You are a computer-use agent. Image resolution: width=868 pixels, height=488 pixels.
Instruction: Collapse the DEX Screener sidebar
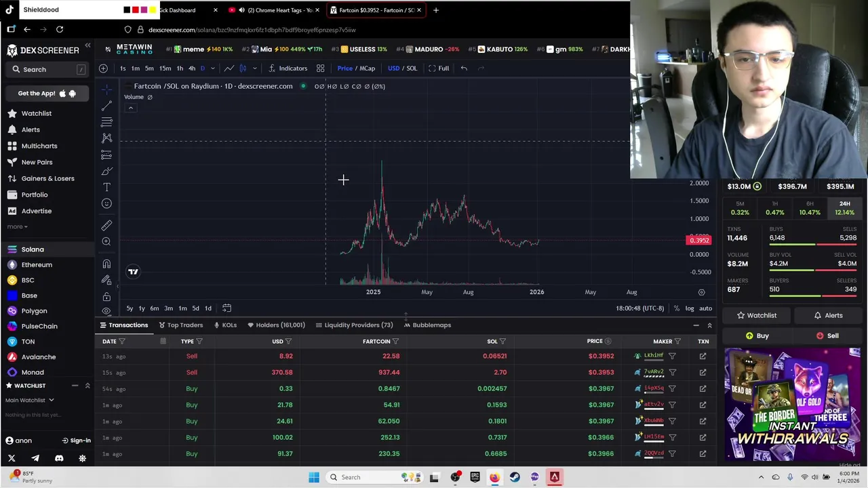click(x=87, y=45)
